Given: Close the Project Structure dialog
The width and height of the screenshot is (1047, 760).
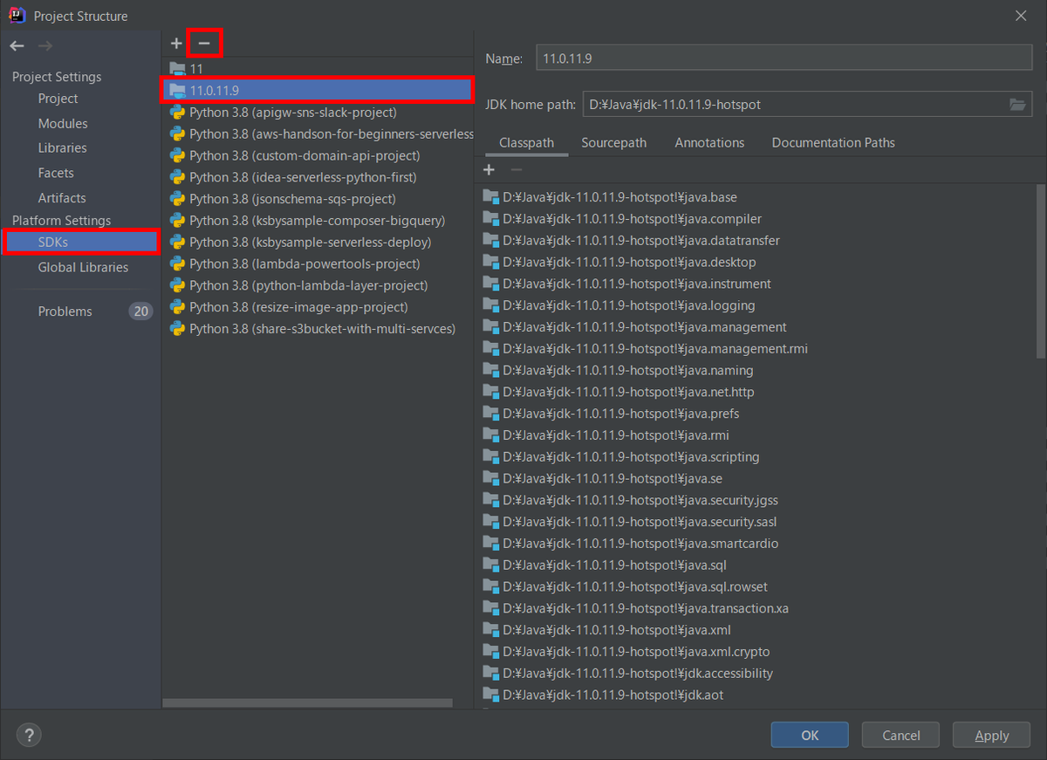Looking at the screenshot, I should coord(1021,16).
